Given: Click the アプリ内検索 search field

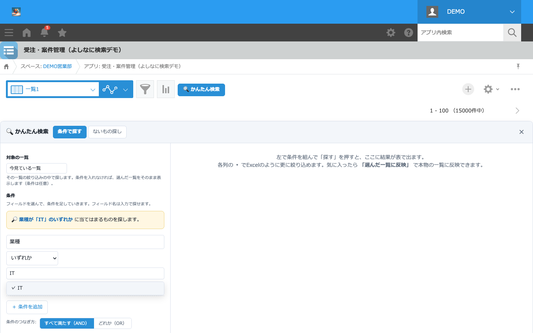Looking at the screenshot, I should pyautogui.click(x=460, y=33).
